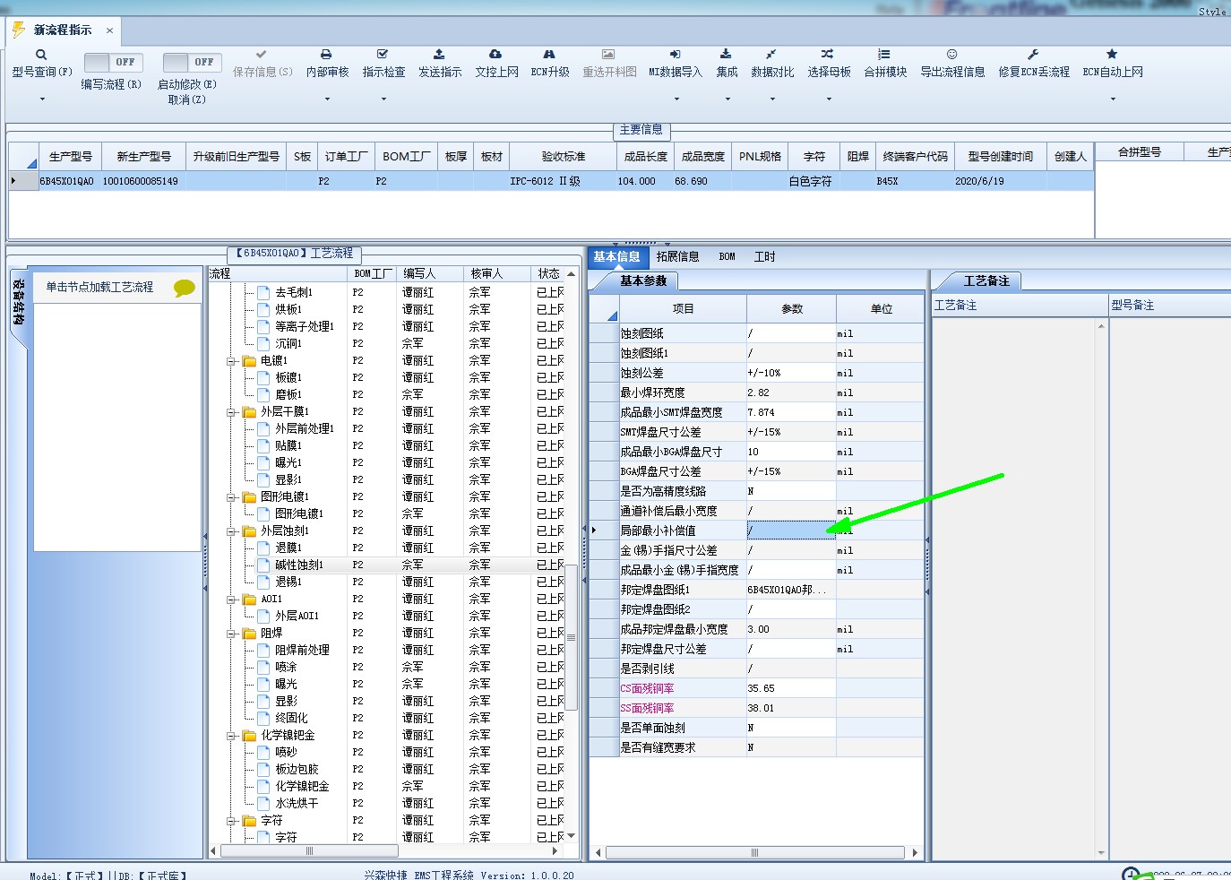
Task: Switch to 工时 tab
Action: tap(764, 256)
